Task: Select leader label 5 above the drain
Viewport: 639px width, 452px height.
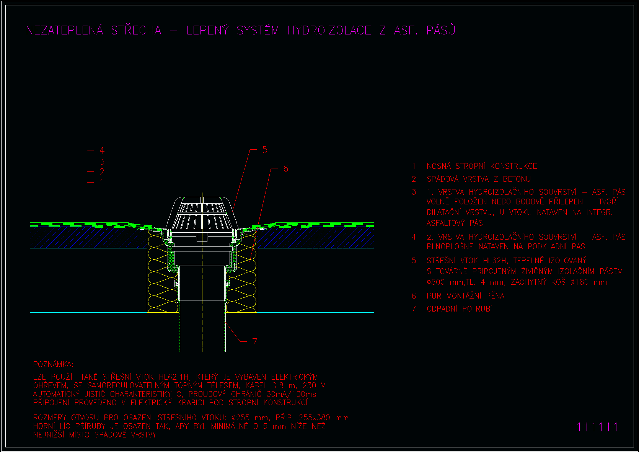Action: pos(265,150)
